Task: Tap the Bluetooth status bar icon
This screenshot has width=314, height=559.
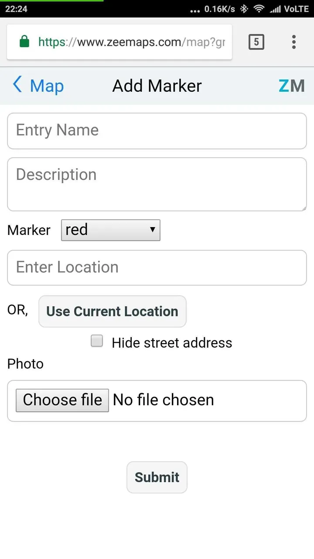Action: point(244,9)
